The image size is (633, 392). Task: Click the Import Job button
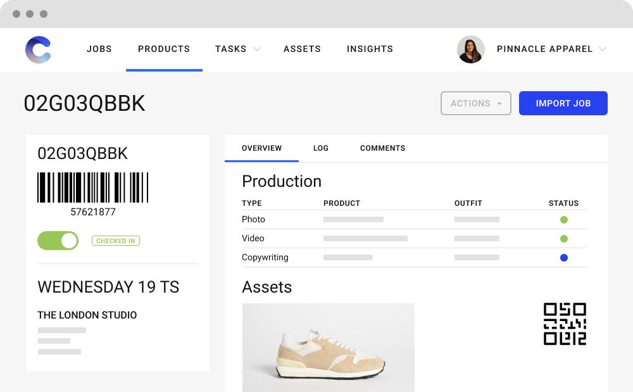563,103
